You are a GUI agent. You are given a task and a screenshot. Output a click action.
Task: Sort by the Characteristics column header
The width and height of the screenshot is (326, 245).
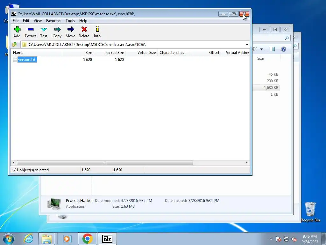click(x=173, y=53)
